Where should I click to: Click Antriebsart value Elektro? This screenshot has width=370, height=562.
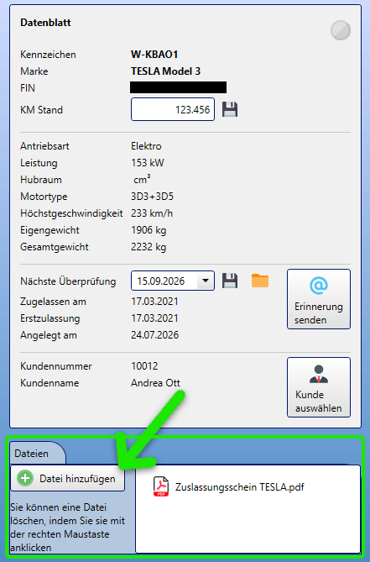click(x=146, y=146)
